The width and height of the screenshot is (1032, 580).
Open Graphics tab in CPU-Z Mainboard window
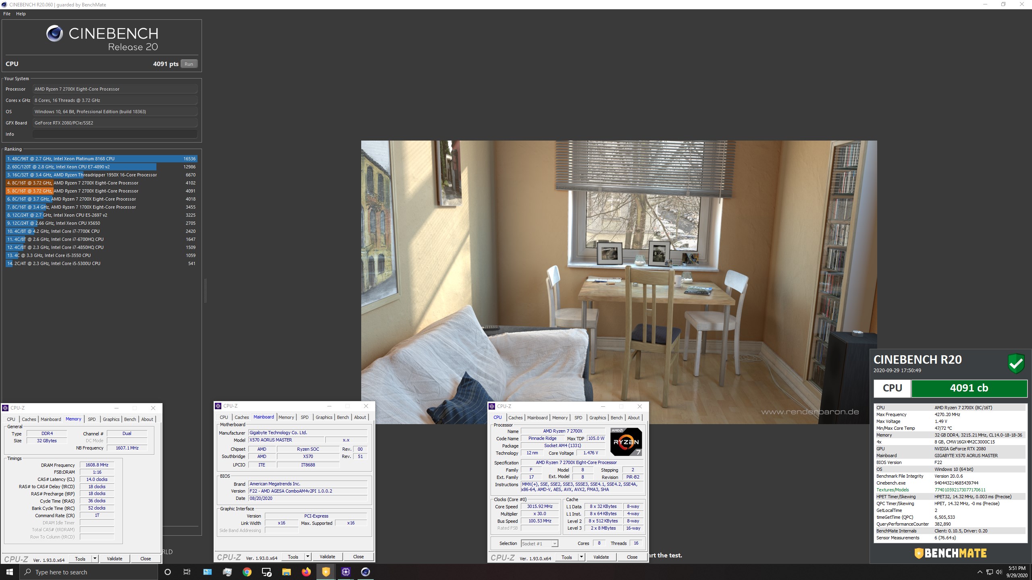[x=324, y=417]
